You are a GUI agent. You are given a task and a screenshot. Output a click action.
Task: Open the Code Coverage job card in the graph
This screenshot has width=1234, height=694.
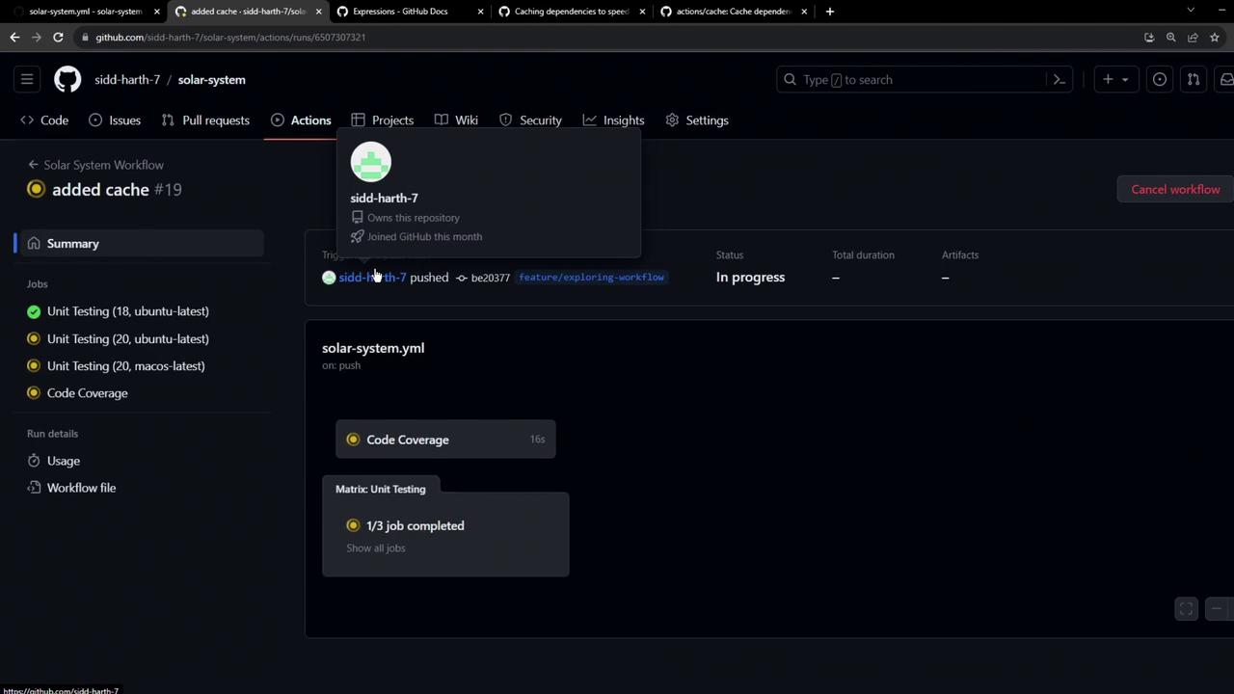point(445,440)
